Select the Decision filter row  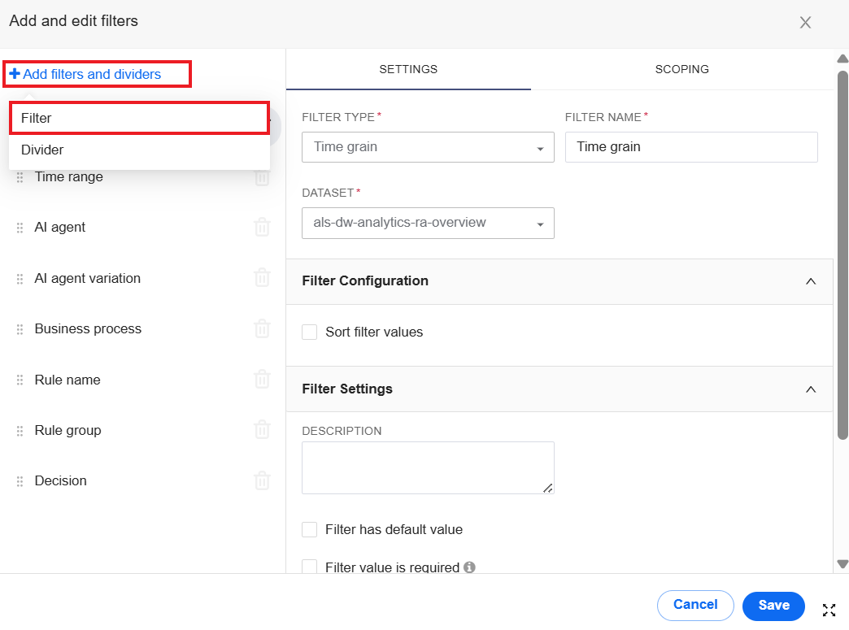(x=143, y=480)
